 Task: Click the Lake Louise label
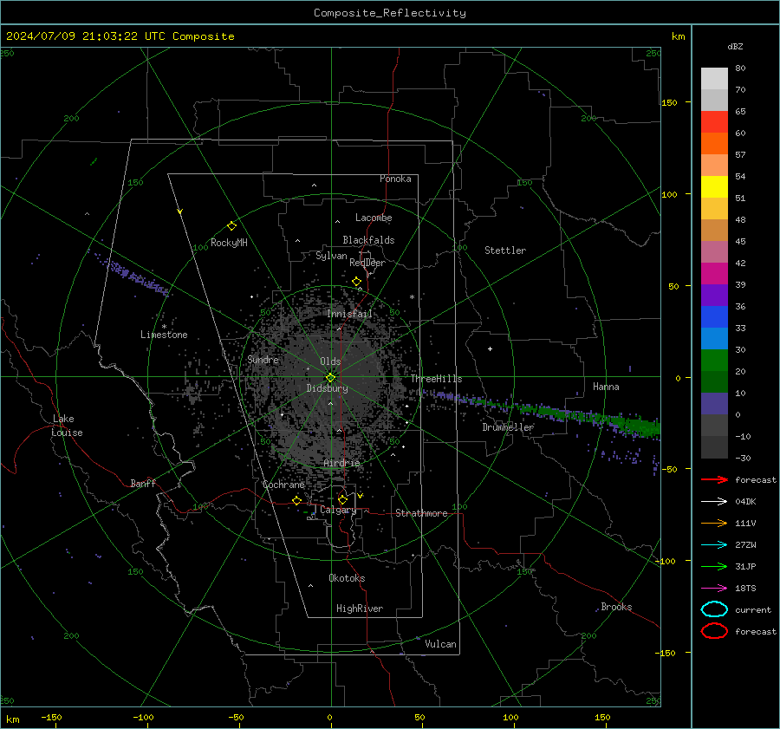tap(67, 426)
